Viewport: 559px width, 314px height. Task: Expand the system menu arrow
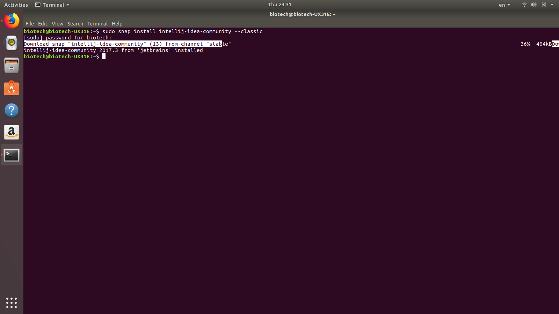(x=552, y=5)
